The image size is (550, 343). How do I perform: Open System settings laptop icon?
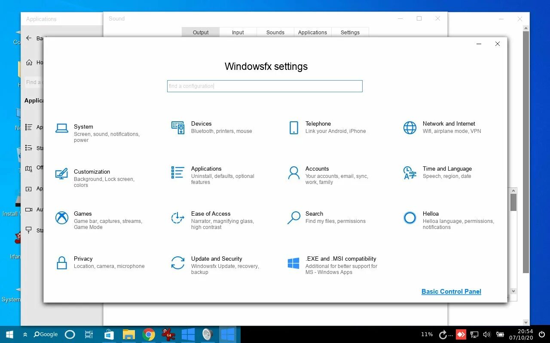(62, 128)
